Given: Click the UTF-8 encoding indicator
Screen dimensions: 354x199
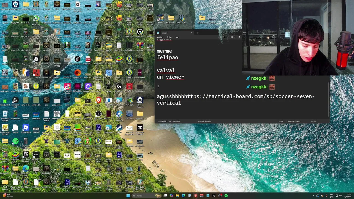Looking at the screenshot, I should click(314, 121).
